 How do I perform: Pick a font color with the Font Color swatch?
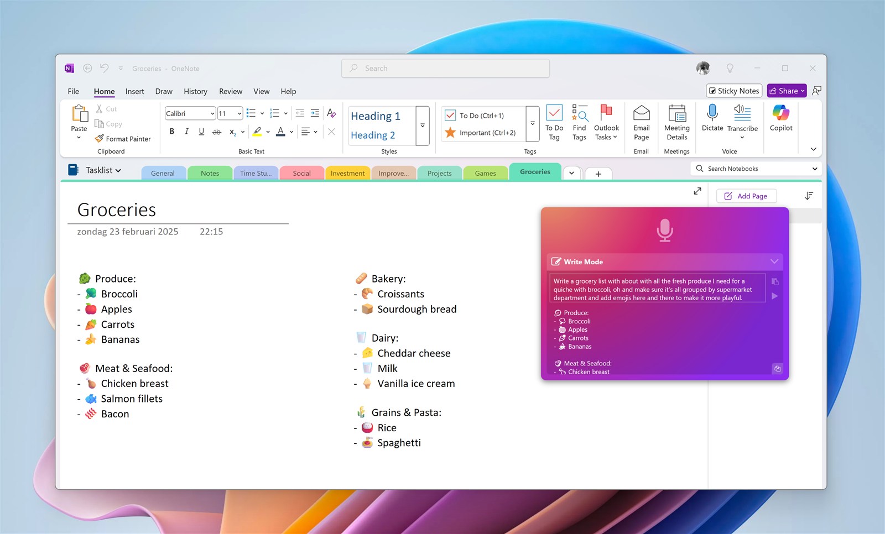281,132
